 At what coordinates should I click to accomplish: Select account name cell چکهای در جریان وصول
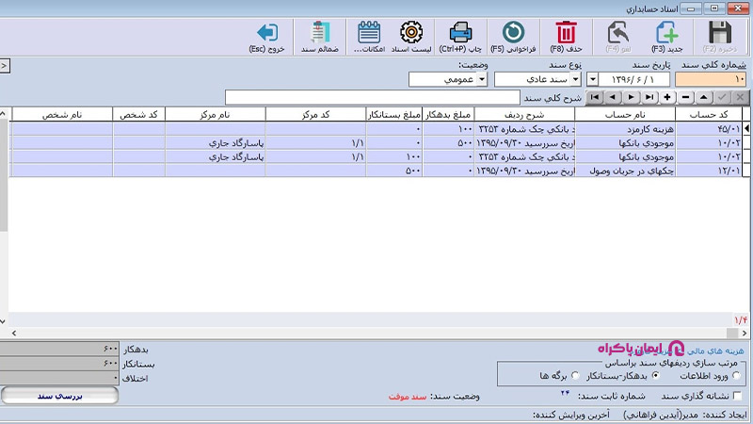coord(625,171)
